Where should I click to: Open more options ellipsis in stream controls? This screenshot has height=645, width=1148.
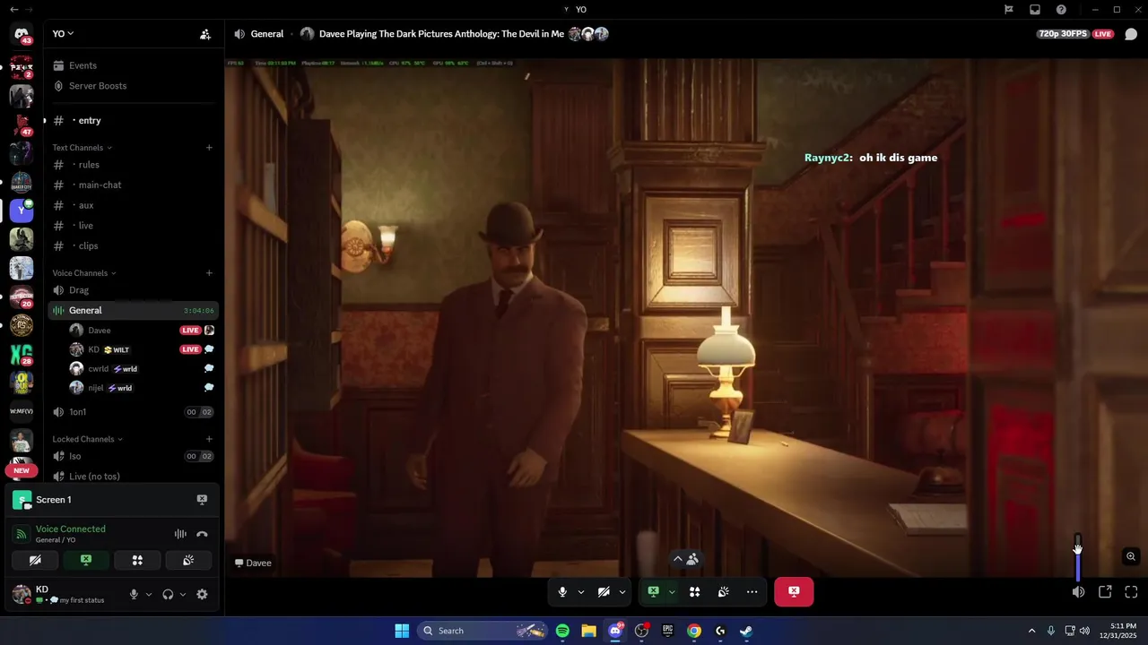(752, 591)
